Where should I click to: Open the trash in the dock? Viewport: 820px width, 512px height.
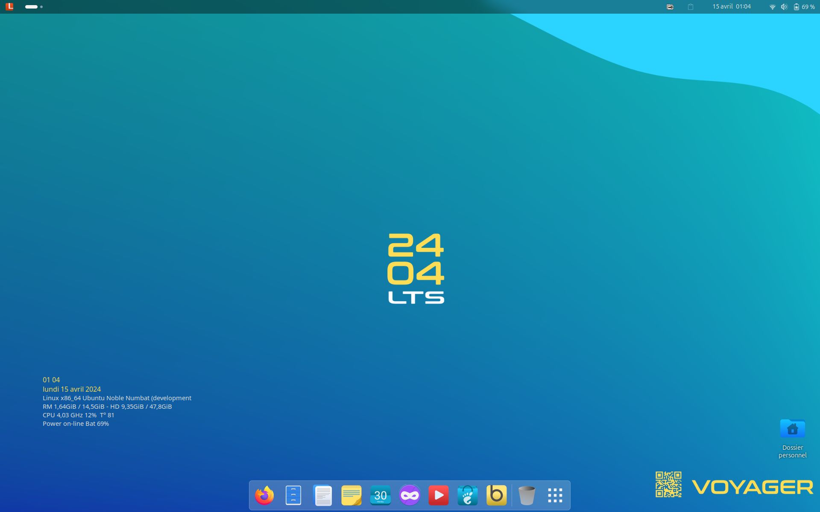coord(527,495)
